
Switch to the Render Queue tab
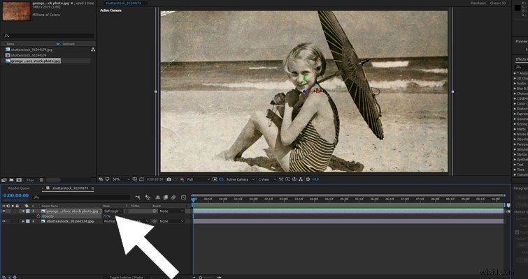[x=19, y=188]
